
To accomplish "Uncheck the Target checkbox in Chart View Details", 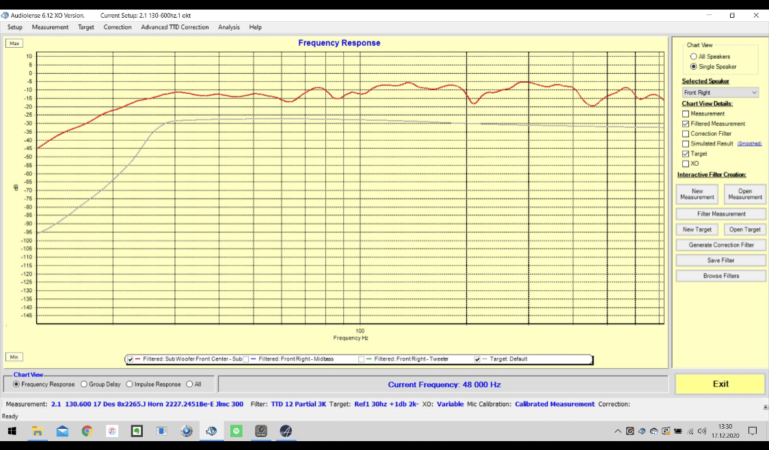I will 686,154.
